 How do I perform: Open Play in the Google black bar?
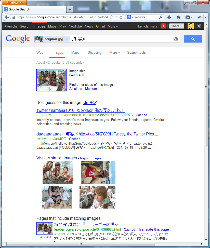tap(63, 26)
